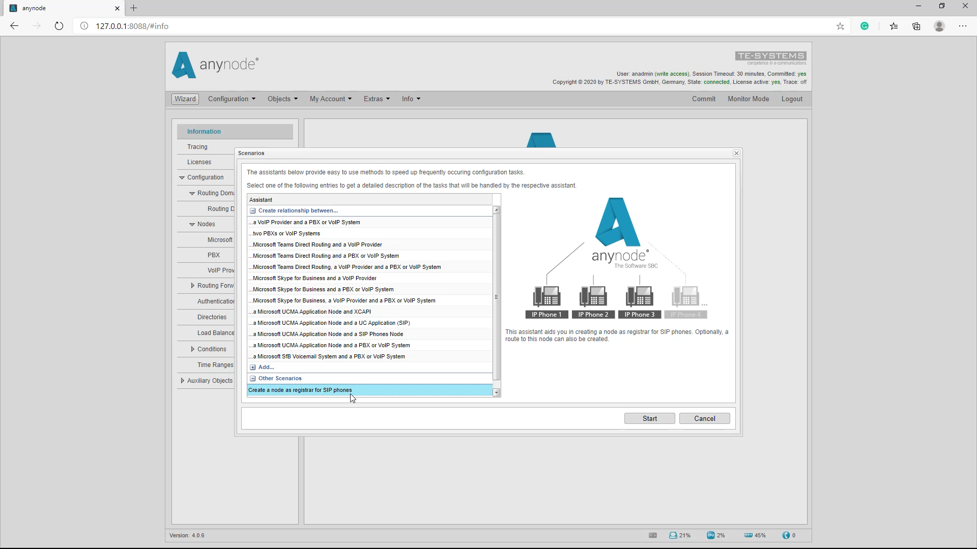Select 'a Microsoft UCMA Application Node and a SIP Phones Node'
Screen dimensions: 977x549
click(x=370, y=334)
